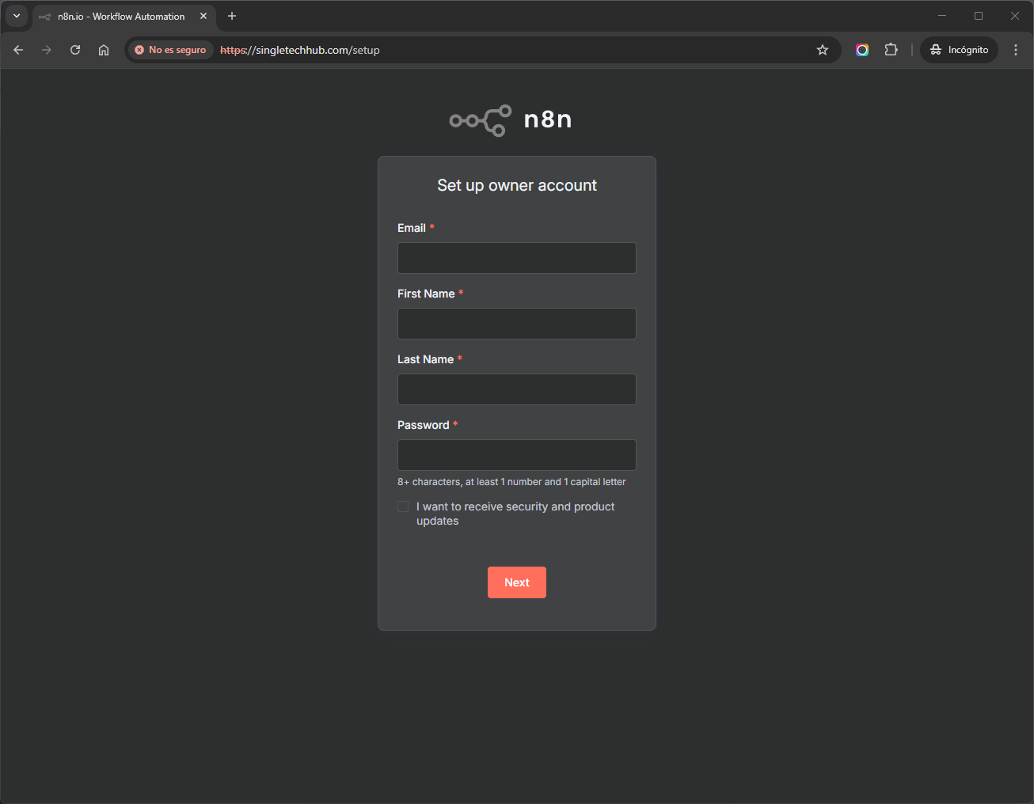Screen dimensions: 1034x804
Task: Select the n8n.io - Workflow Automation tab
Action: (x=121, y=16)
